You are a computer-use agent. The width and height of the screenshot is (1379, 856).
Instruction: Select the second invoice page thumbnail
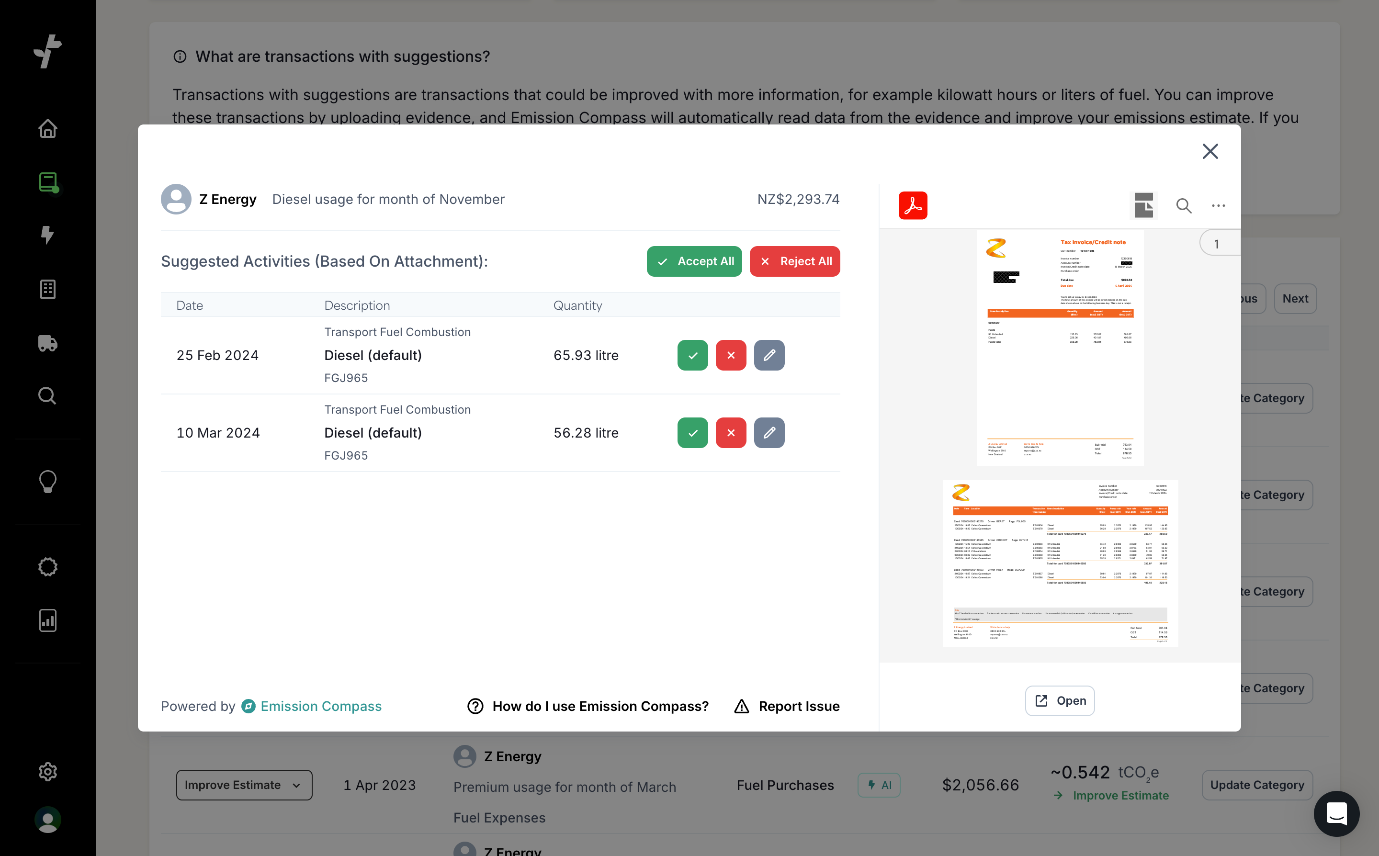(1060, 563)
